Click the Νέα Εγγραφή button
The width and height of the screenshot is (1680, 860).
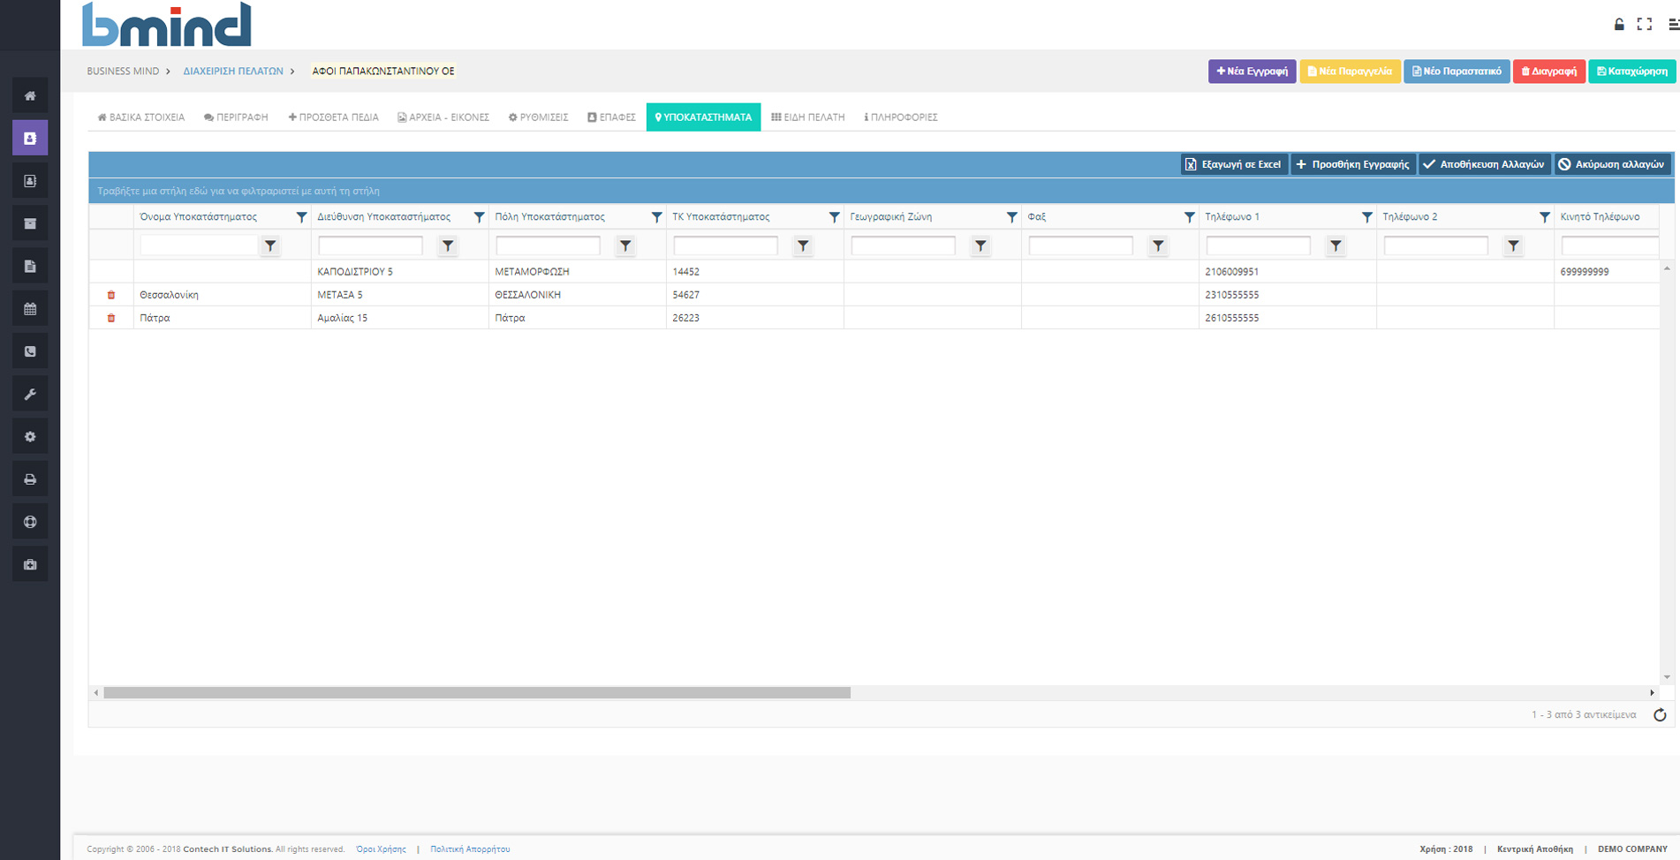pos(1252,72)
